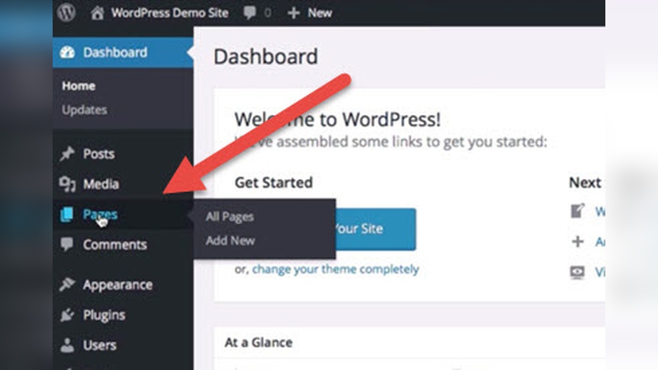Click the Dashboard gauge icon
This screenshot has height=370, width=658.
(67, 53)
